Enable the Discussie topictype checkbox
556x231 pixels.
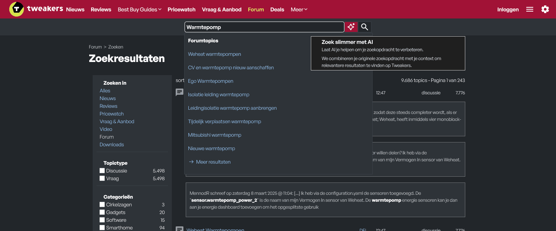[102, 171]
